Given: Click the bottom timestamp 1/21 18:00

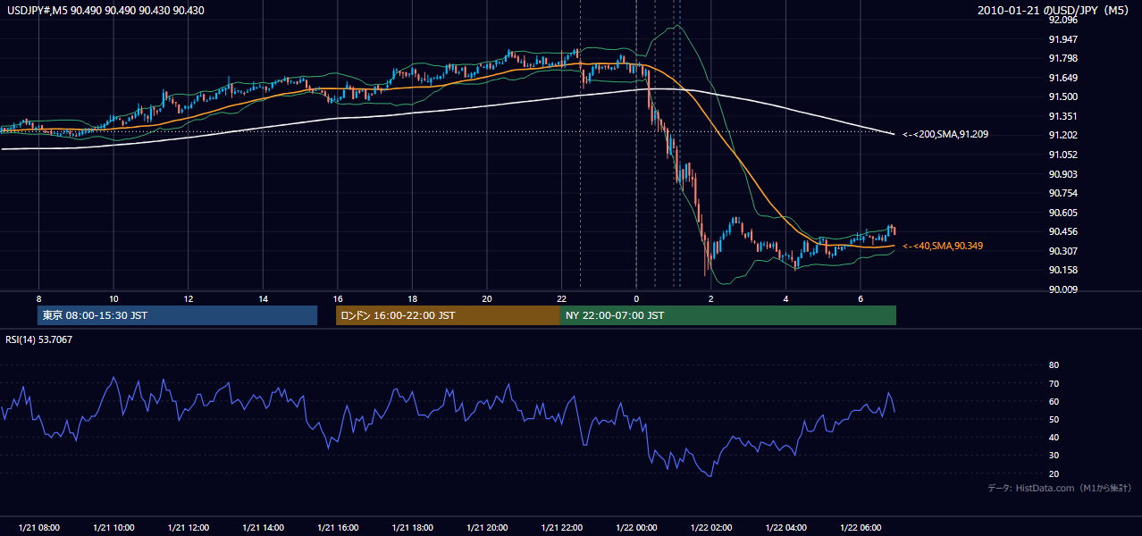Looking at the screenshot, I should tap(412, 527).
